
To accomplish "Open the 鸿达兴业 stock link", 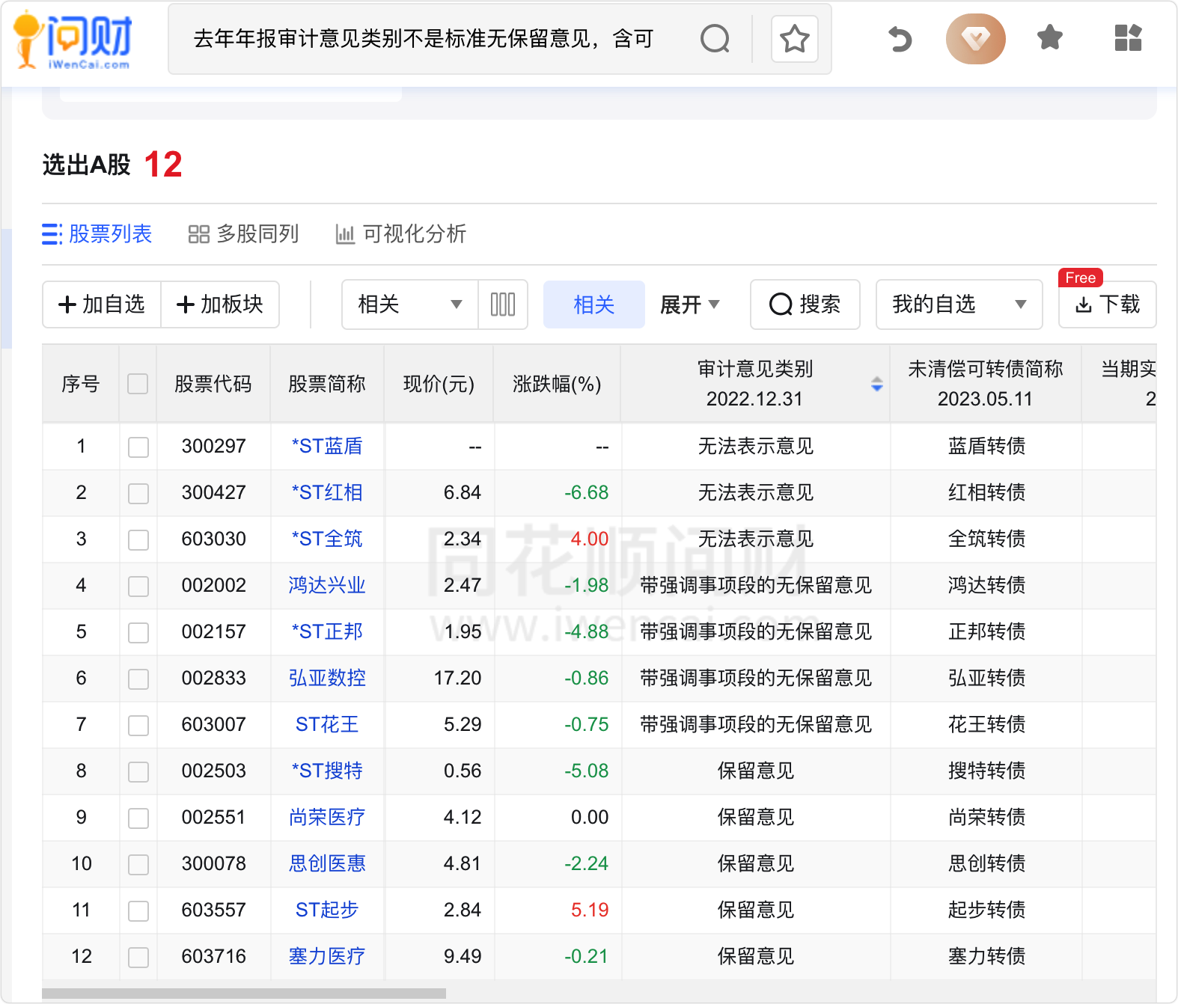I will coord(327,585).
